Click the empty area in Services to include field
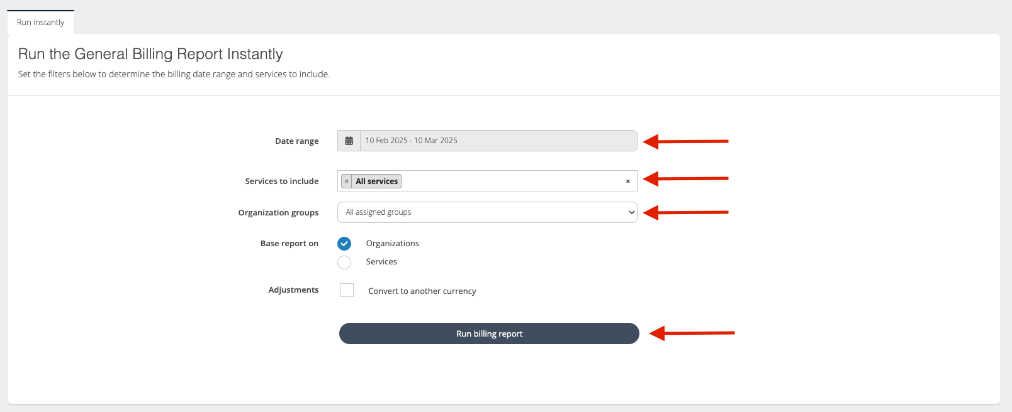Image resolution: width=1012 pixels, height=412 pixels. tap(510, 182)
